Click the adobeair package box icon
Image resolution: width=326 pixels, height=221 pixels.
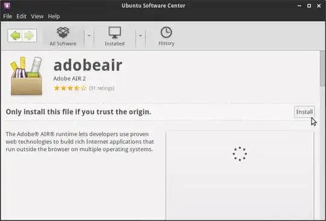26,76
